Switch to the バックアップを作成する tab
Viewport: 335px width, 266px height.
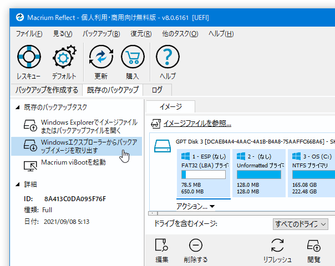47,90
